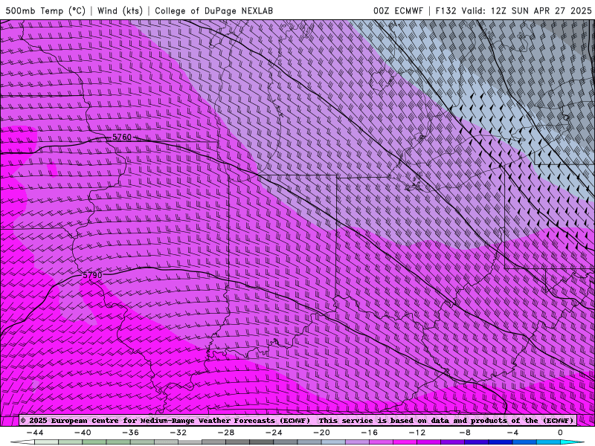Screen dimensions: 595x446
Task: Click the -32 legend value
Action: [178, 433]
